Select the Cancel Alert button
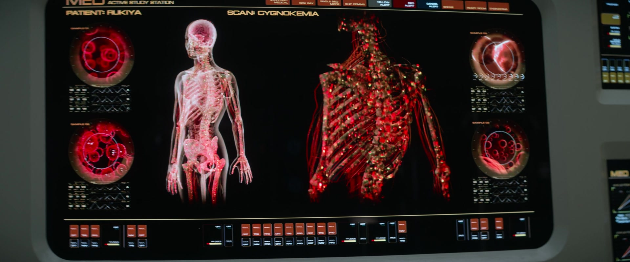Screen dimensions: 630x262 [429, 4]
